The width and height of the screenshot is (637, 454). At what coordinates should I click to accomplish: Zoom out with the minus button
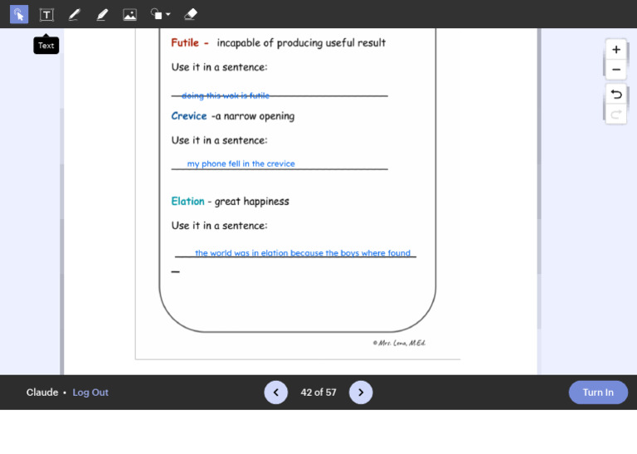tap(615, 71)
